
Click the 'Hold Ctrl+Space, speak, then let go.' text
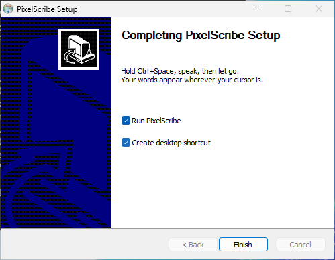point(180,71)
